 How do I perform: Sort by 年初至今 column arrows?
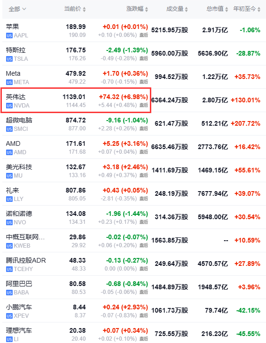(x=259, y=9)
